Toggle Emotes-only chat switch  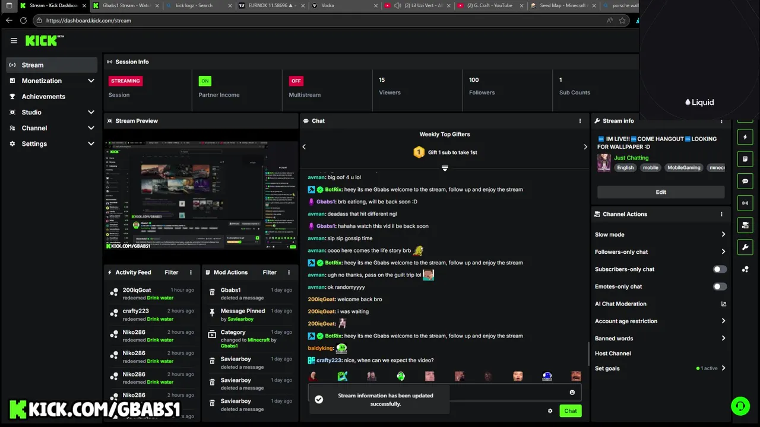[720, 286]
